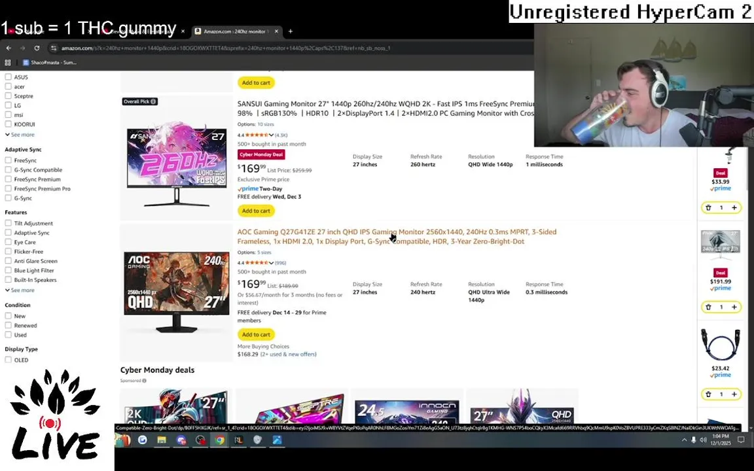
Task: Open the Shaco#masta bookmark
Action: (x=50, y=63)
